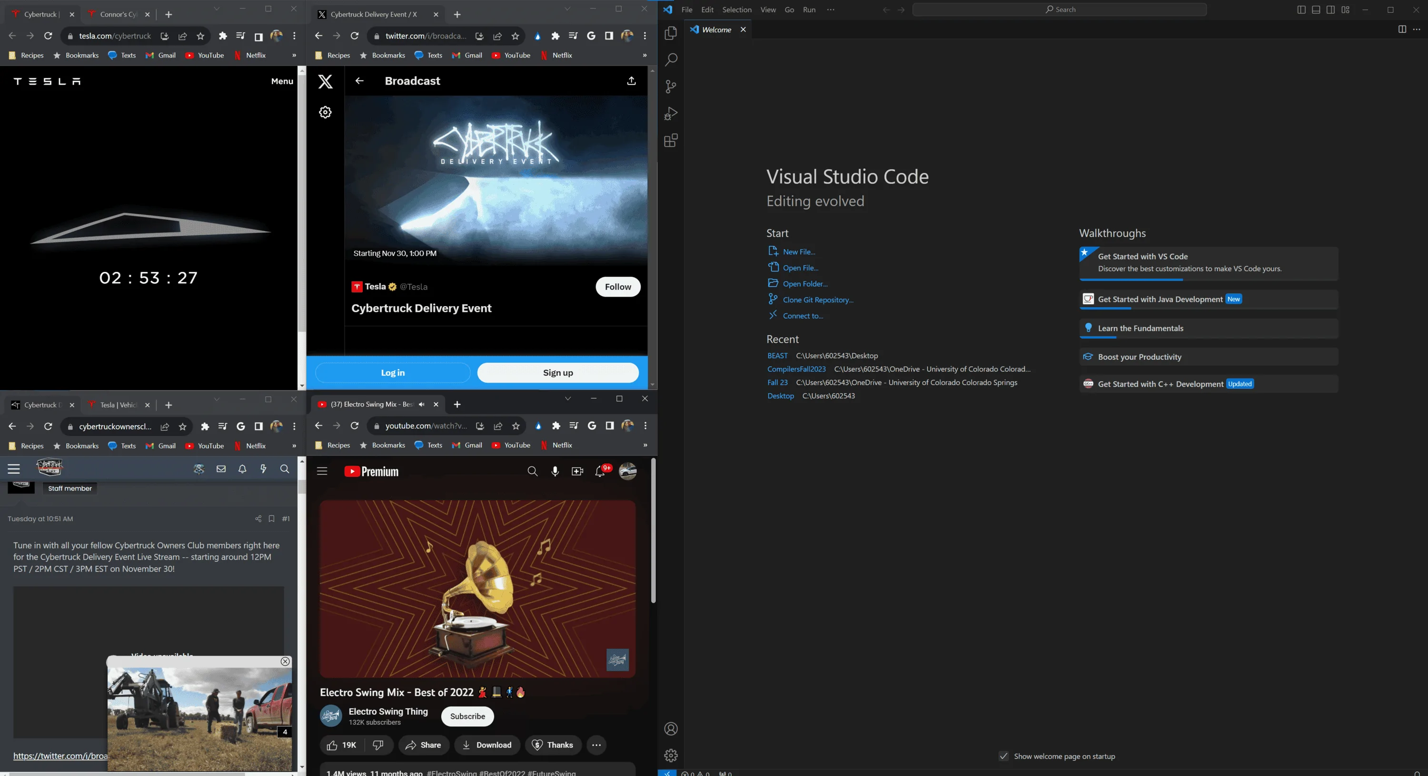The height and width of the screenshot is (776, 1428).
Task: Switch to the Connor's Cy tab
Action: tap(118, 14)
